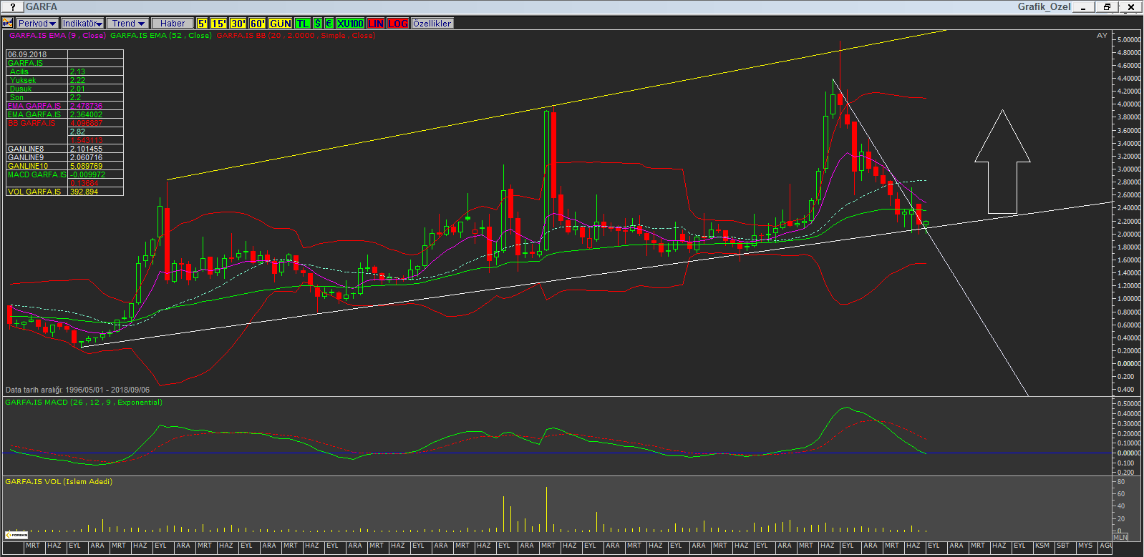Click the GANLINE10 row label
This screenshot has height=557, width=1144.
tap(28, 166)
